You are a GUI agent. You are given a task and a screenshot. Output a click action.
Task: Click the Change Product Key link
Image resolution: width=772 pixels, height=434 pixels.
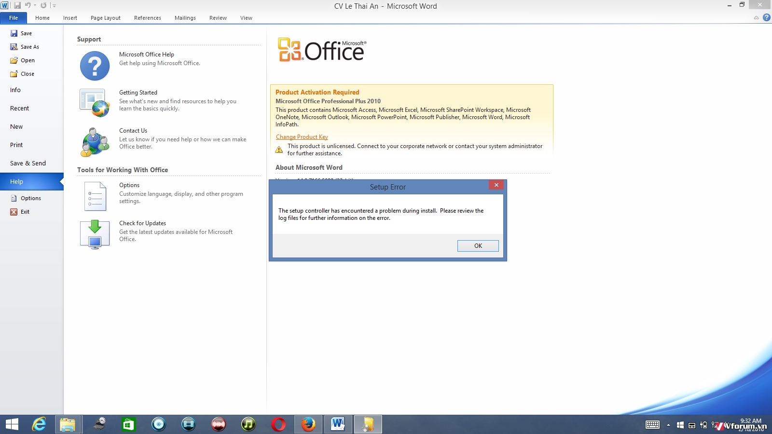[302, 137]
